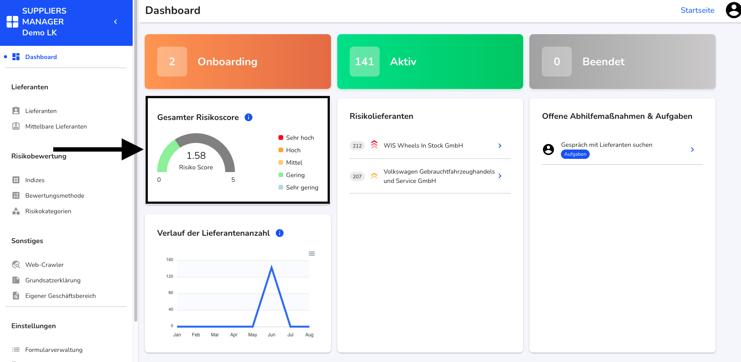The width and height of the screenshot is (741, 362).
Task: Click the orange risk arrow icon for Volkswagen
Action: coord(374,176)
